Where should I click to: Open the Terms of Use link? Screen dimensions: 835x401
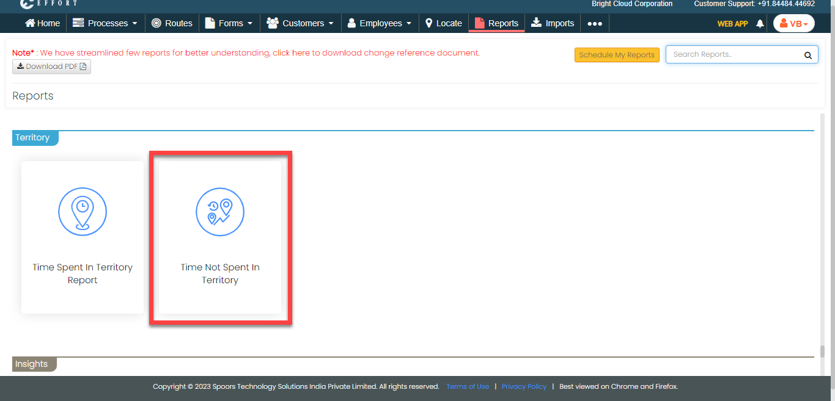(x=468, y=386)
